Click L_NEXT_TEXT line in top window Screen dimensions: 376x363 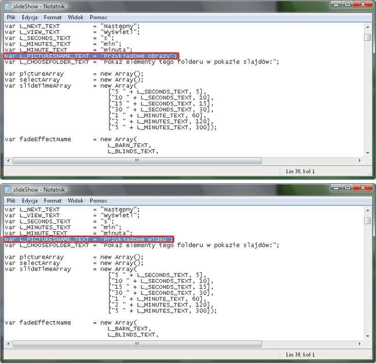click(72, 26)
